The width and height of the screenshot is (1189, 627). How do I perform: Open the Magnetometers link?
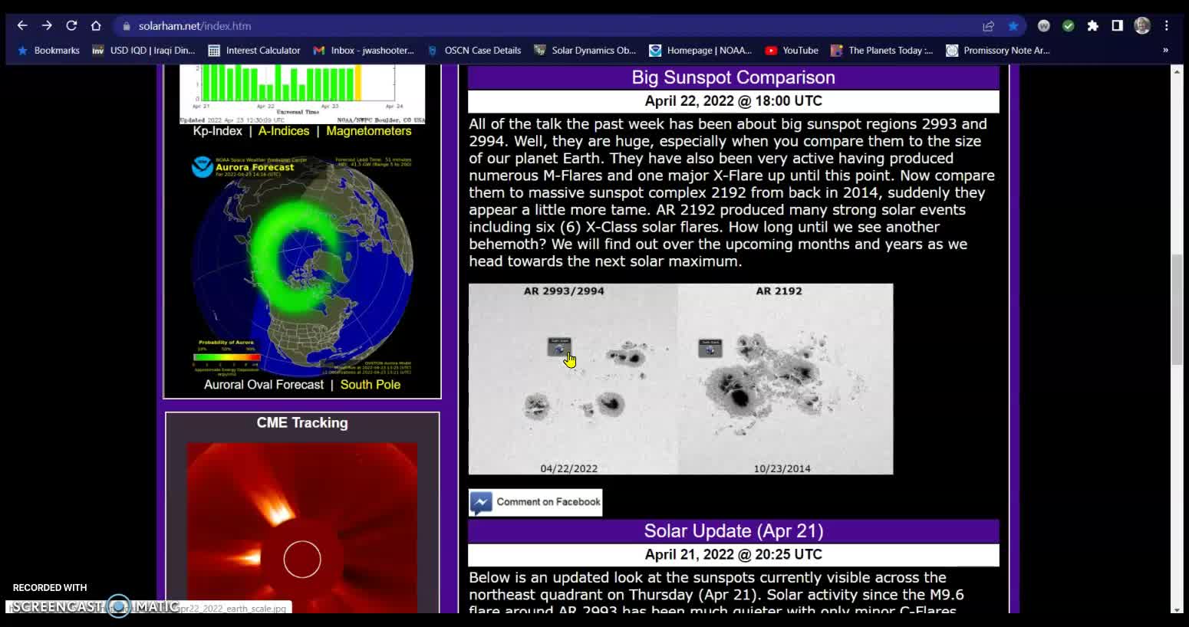(x=369, y=131)
